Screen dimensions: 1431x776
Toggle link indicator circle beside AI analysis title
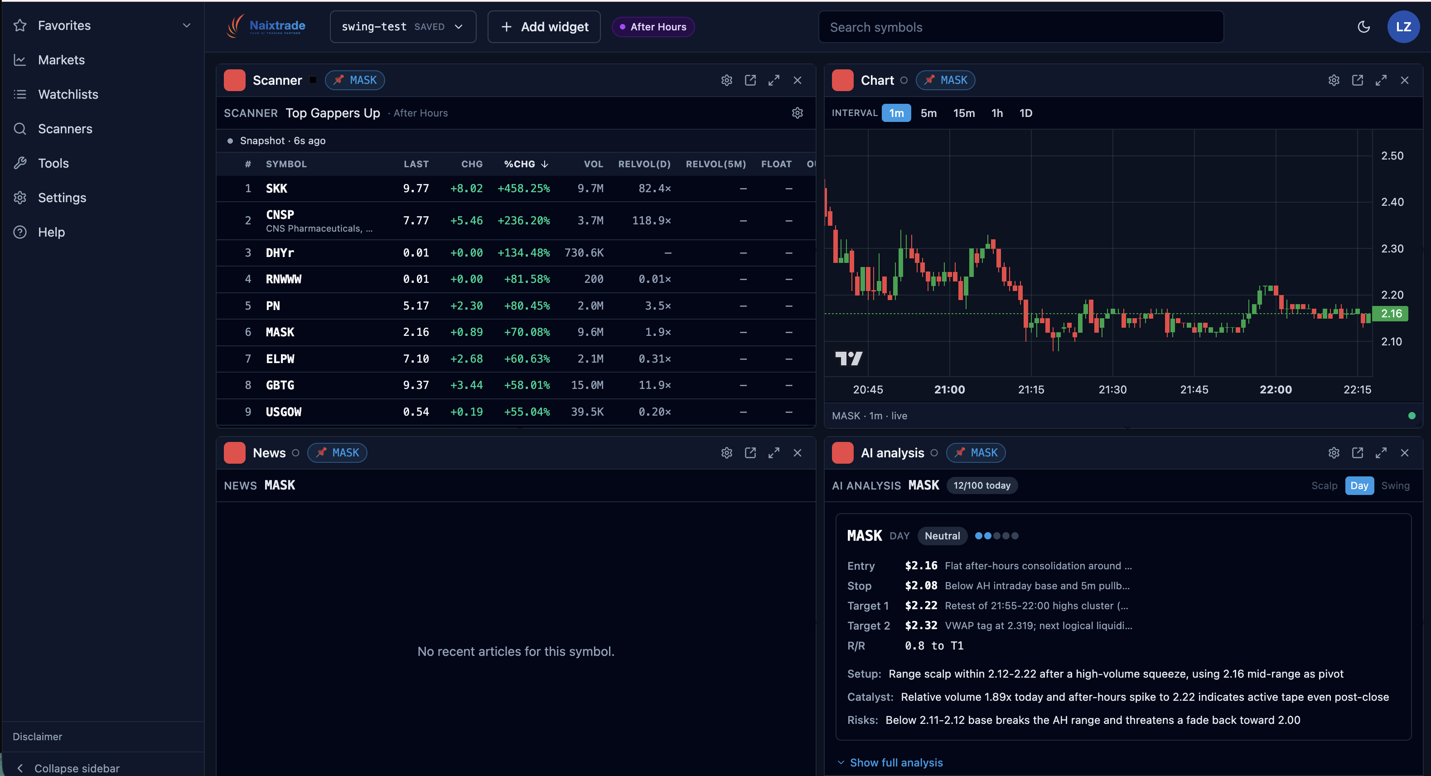click(934, 452)
